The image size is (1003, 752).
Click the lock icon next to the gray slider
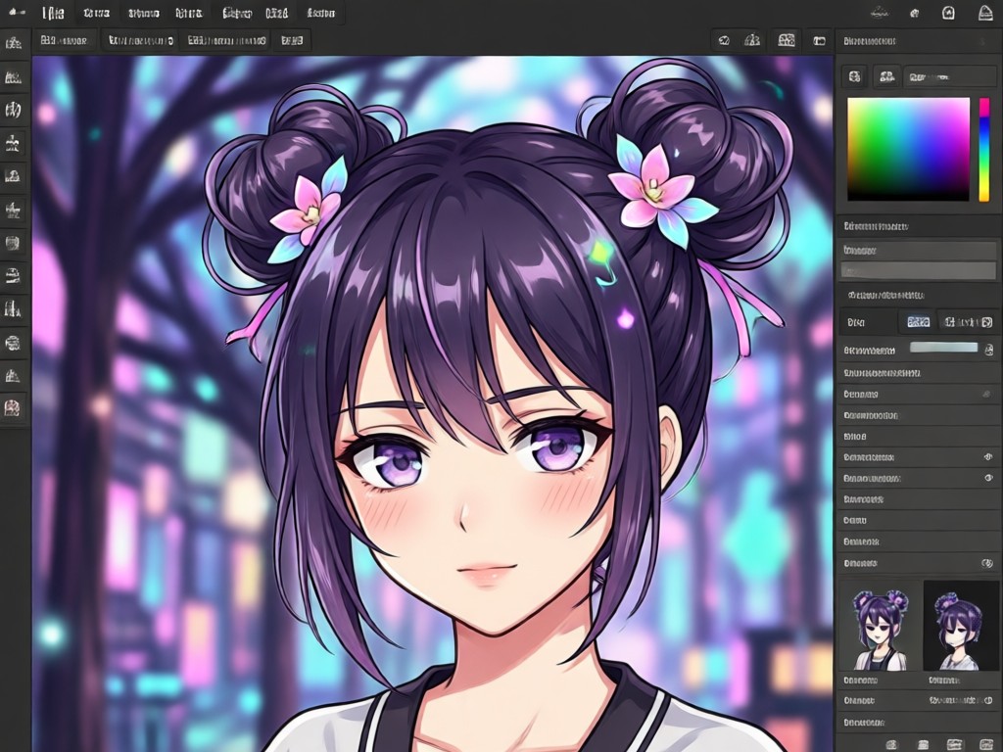pyautogui.click(x=989, y=350)
